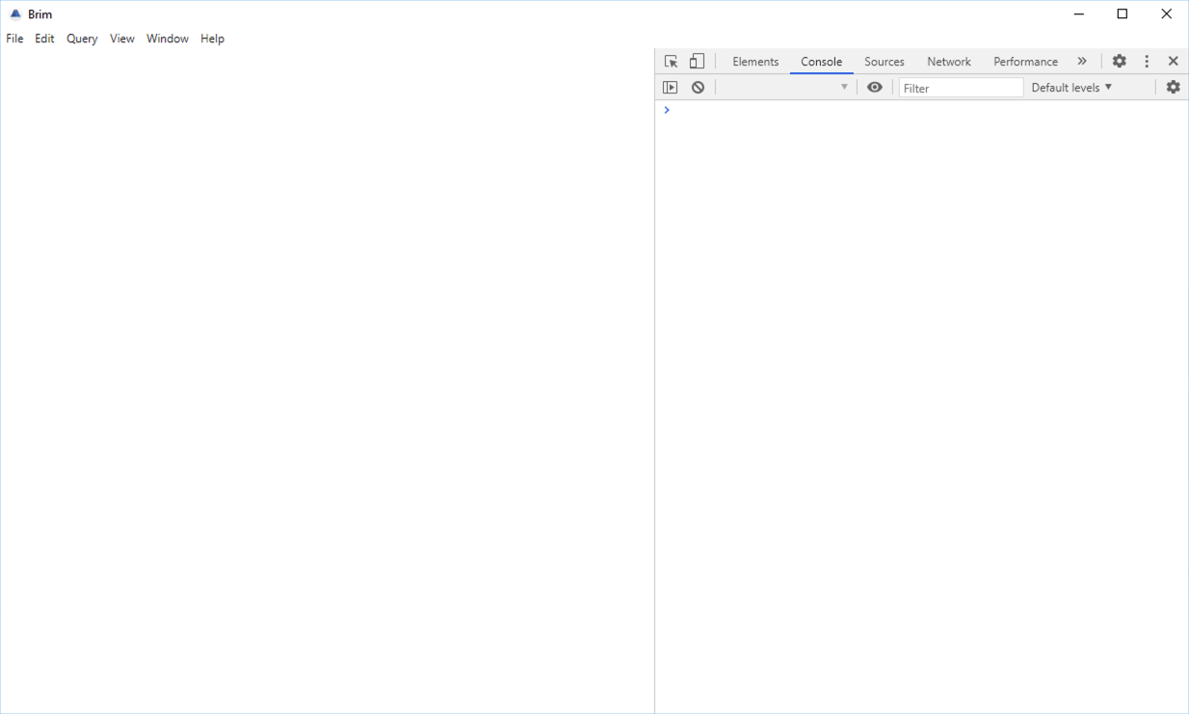Image resolution: width=1189 pixels, height=714 pixels.
Task: Open console settings gear on the right
Action: pyautogui.click(x=1173, y=87)
